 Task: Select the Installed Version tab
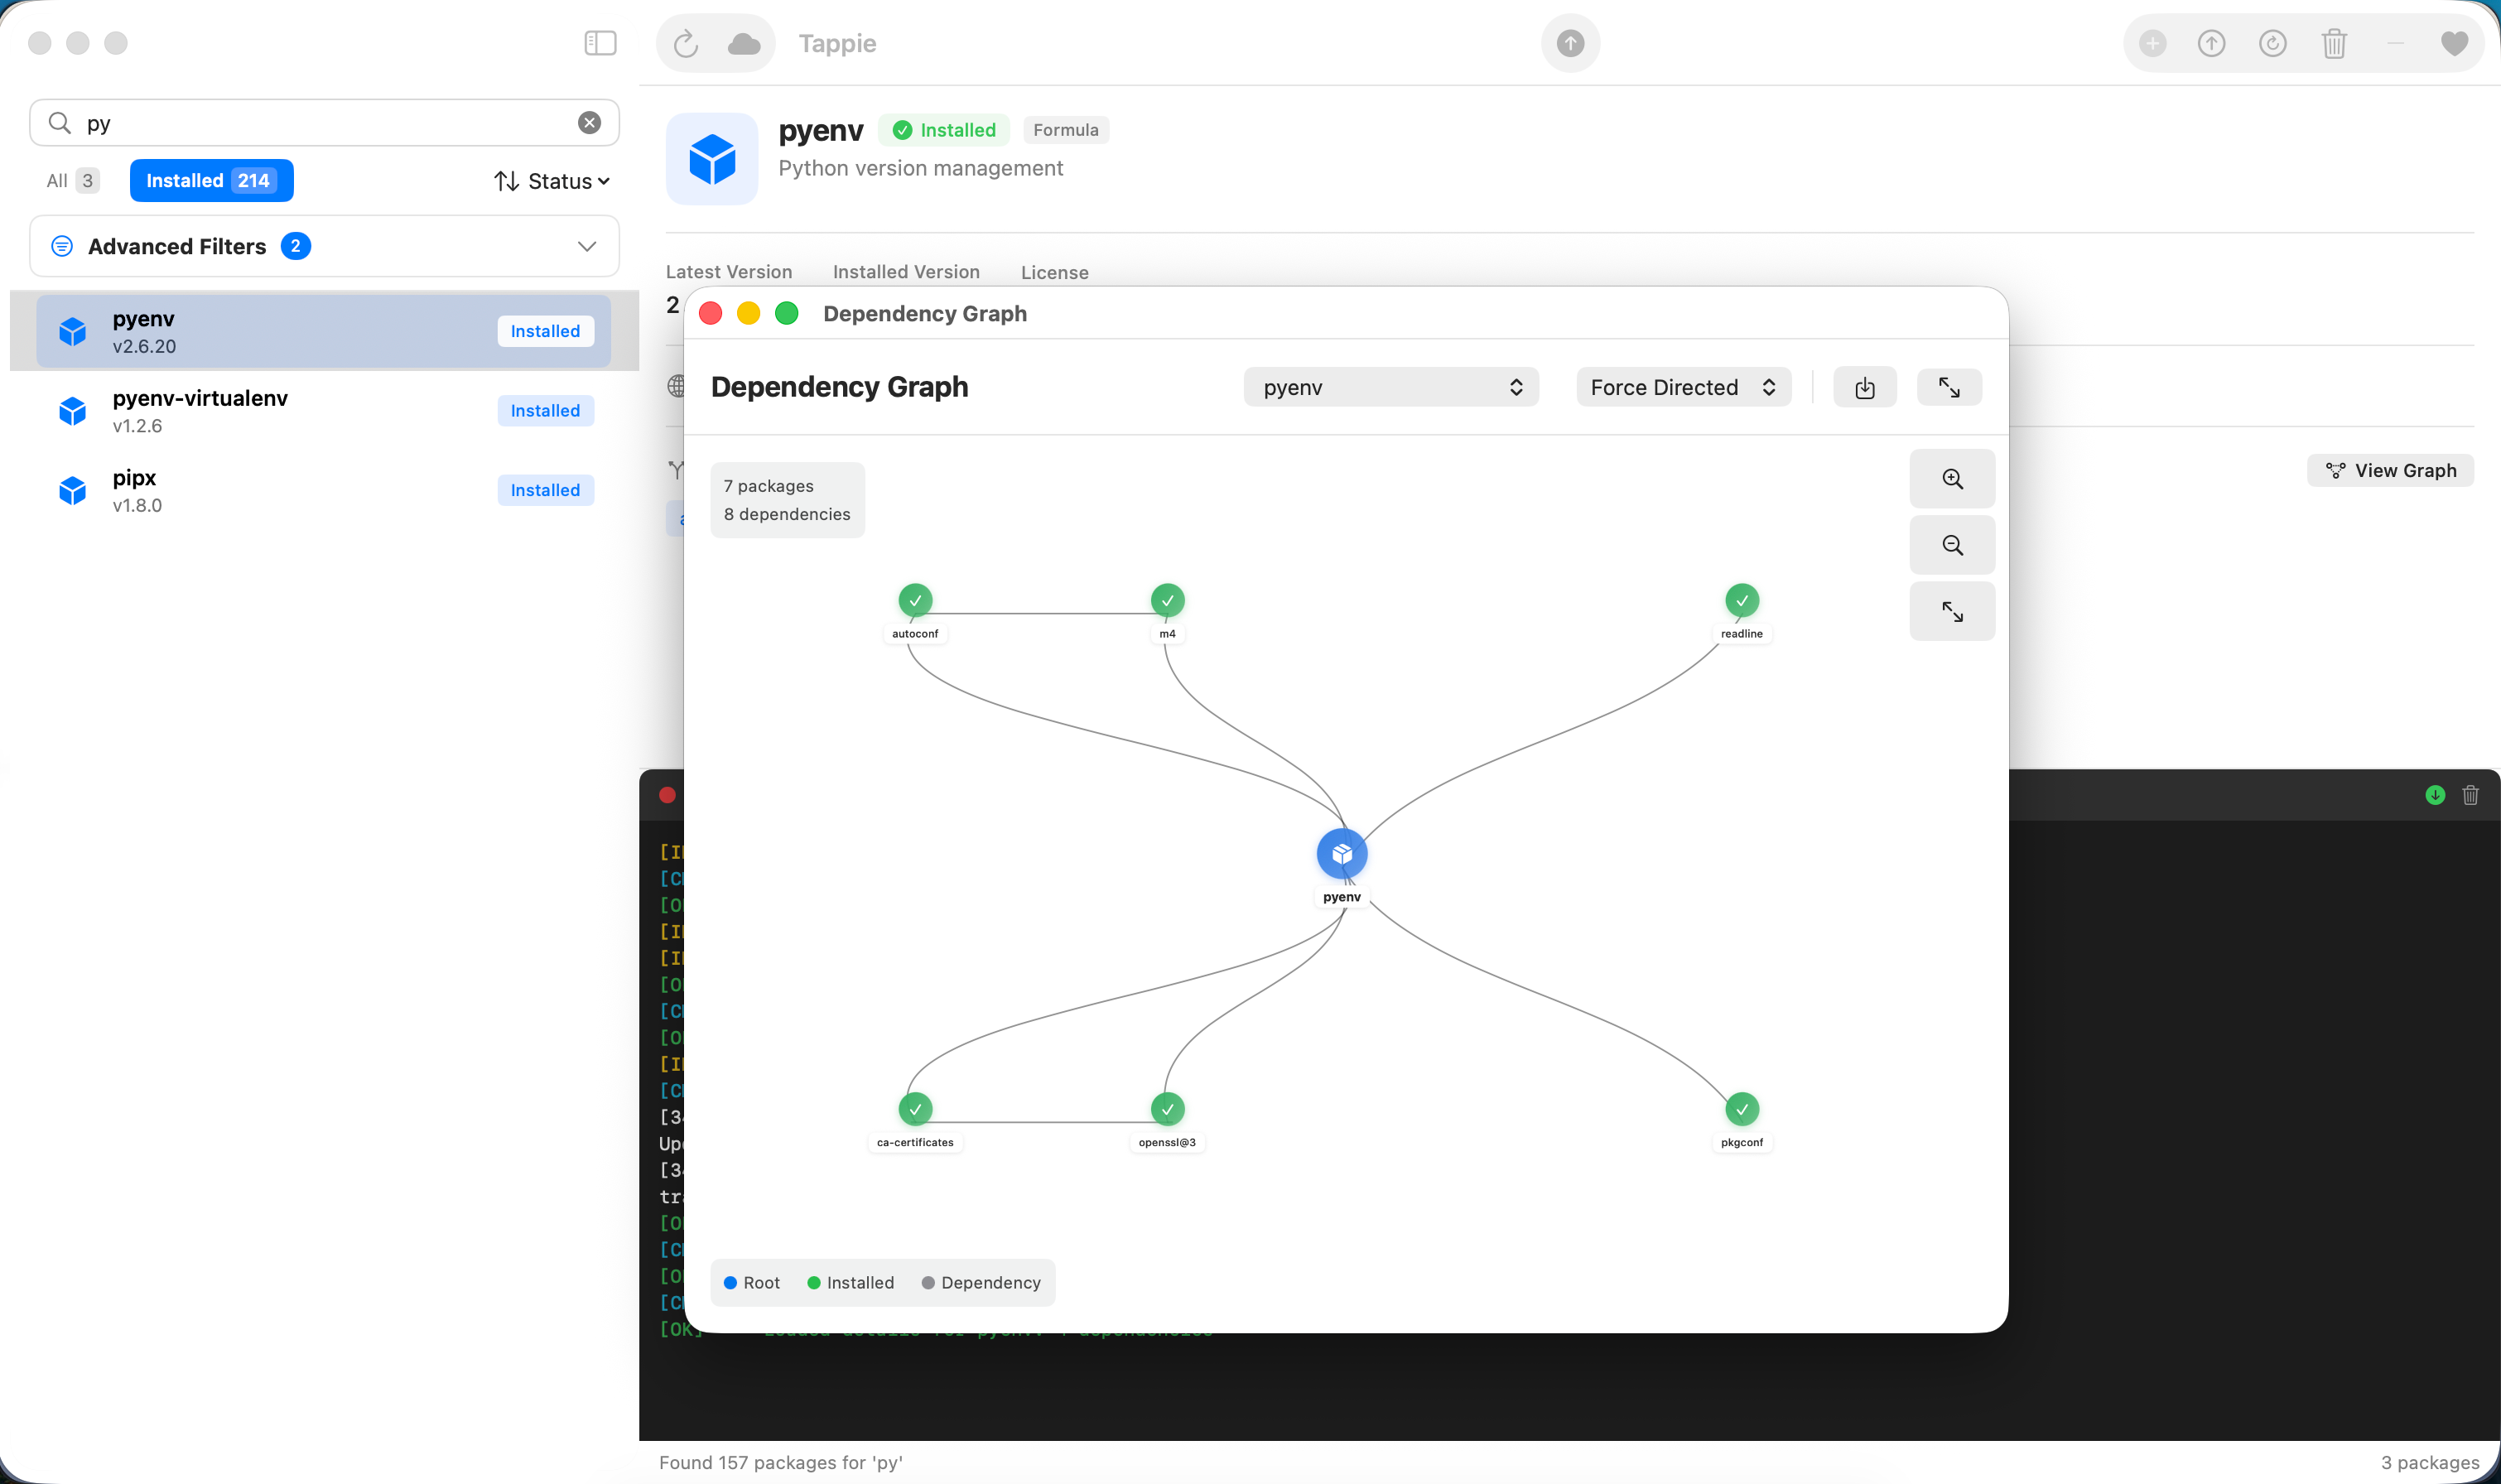(x=906, y=271)
